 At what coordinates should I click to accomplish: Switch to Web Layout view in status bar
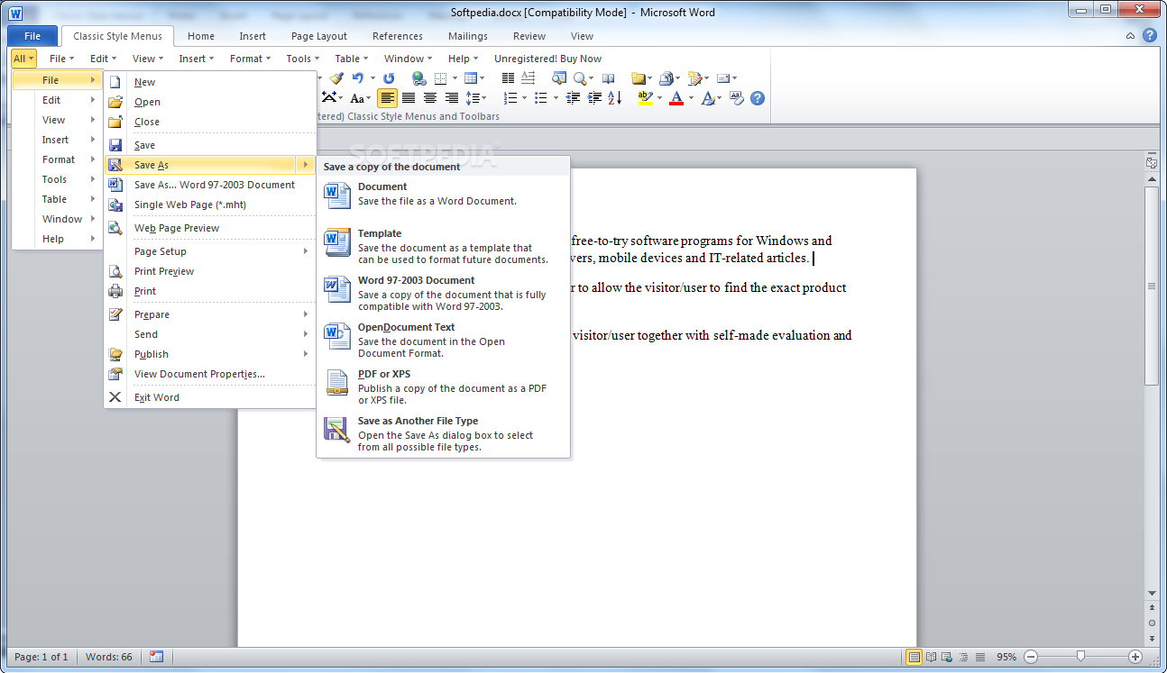point(947,657)
